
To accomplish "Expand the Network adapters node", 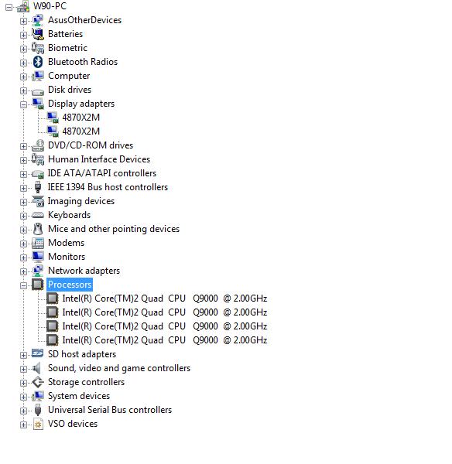I will pos(23,271).
